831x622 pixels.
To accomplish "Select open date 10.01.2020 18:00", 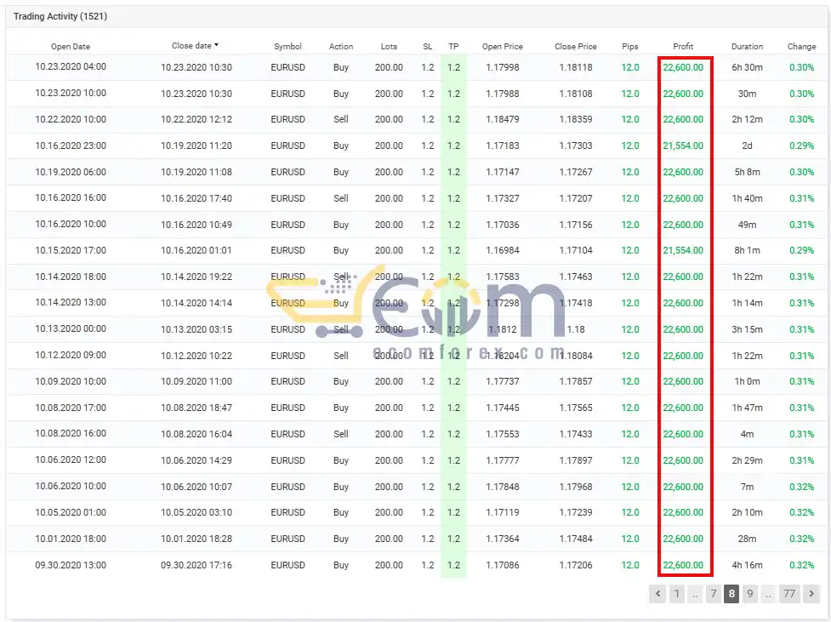I will click(71, 539).
